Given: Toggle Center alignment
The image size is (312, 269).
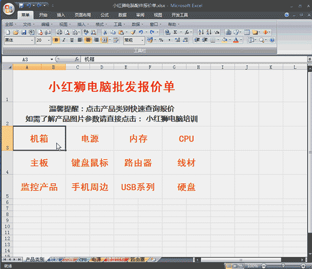Looking at the screenshot, I should tap(88, 40).
